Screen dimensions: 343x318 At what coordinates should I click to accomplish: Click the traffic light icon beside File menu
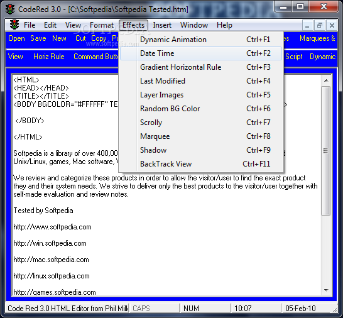[14, 25]
